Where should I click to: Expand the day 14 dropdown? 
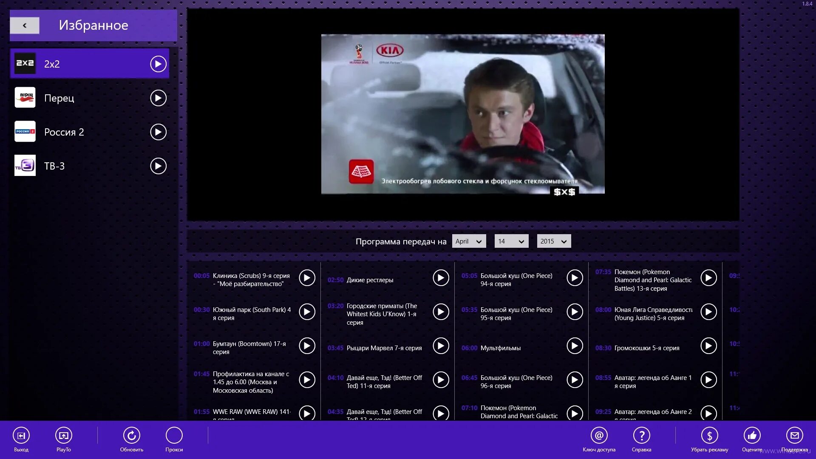tap(511, 241)
